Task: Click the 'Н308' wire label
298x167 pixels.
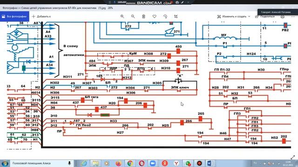Action: click(149, 54)
